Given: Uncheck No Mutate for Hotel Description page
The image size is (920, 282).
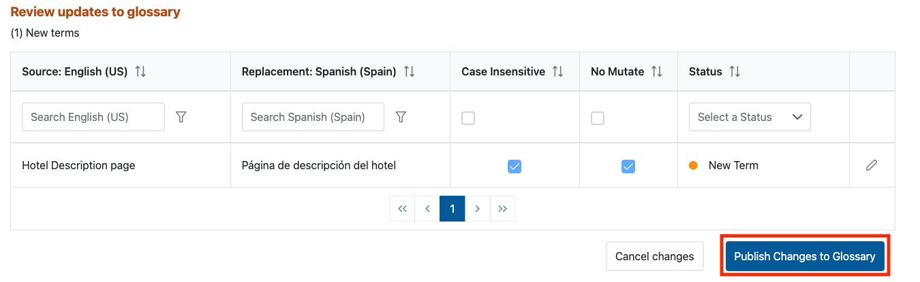Looking at the screenshot, I should click(x=628, y=166).
